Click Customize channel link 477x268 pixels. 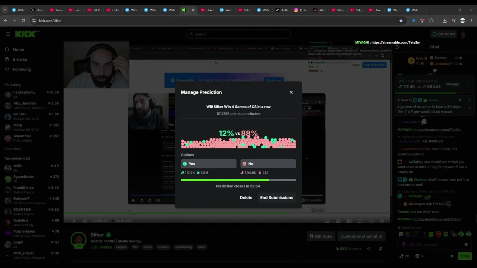click(x=361, y=236)
